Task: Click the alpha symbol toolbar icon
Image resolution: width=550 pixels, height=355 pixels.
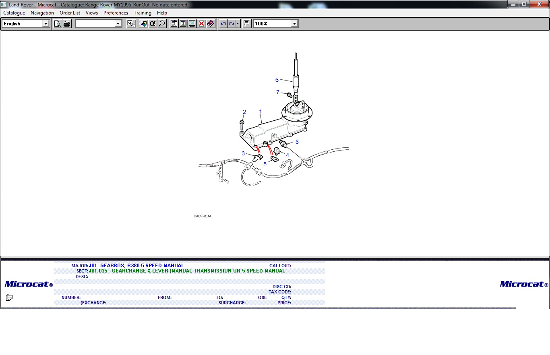Action: coord(153,24)
